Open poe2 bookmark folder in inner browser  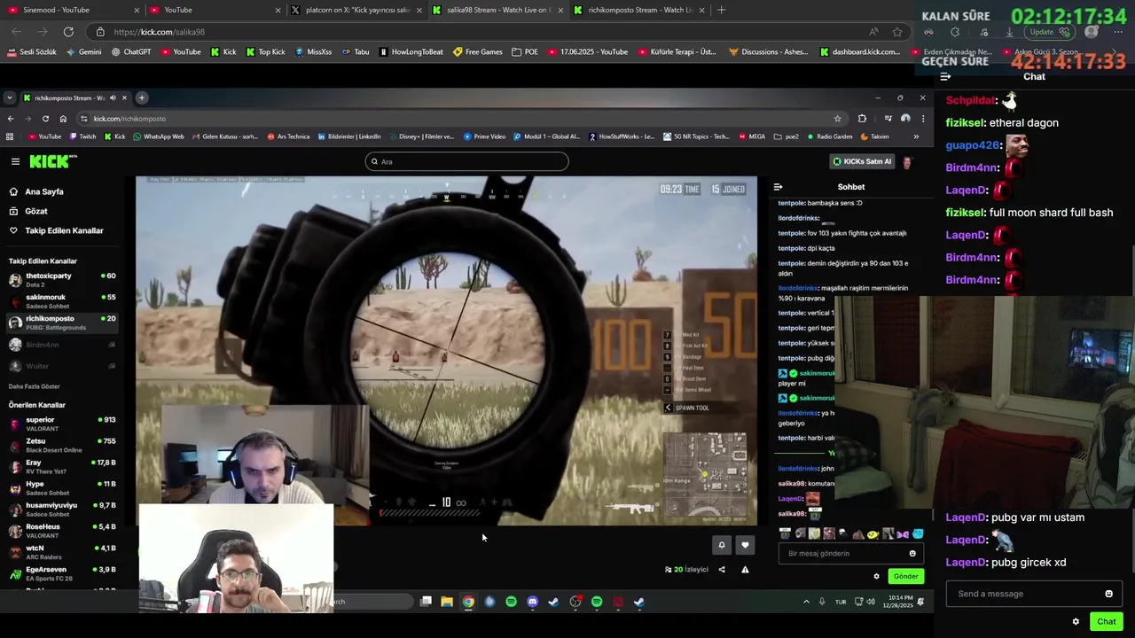786,136
